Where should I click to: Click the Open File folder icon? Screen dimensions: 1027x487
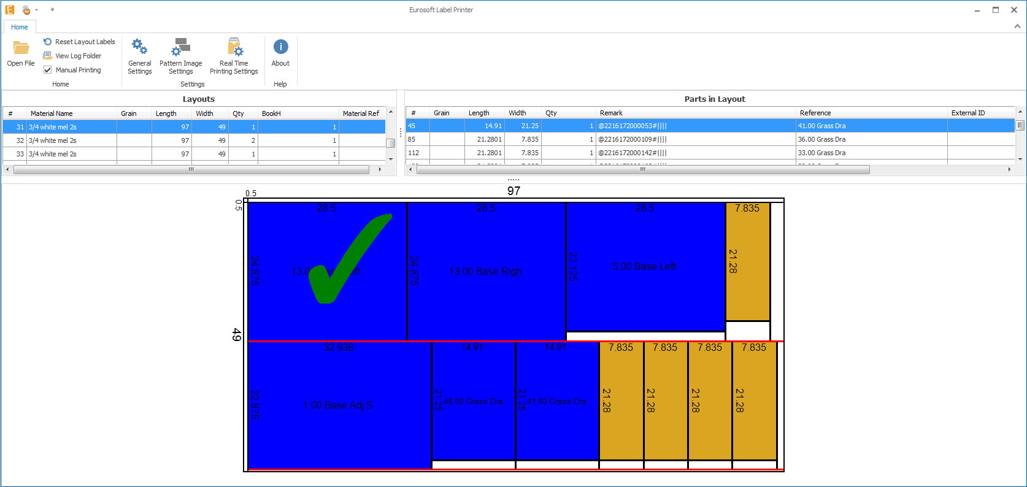21,48
